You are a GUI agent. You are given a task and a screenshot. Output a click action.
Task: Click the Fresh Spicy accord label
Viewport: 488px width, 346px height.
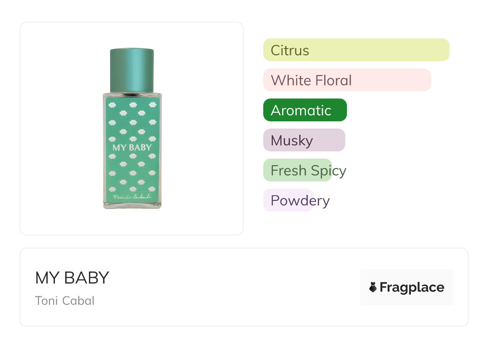click(308, 171)
